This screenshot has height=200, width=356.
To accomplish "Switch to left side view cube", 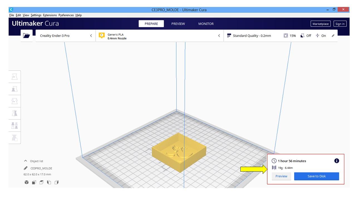I will 49,182.
